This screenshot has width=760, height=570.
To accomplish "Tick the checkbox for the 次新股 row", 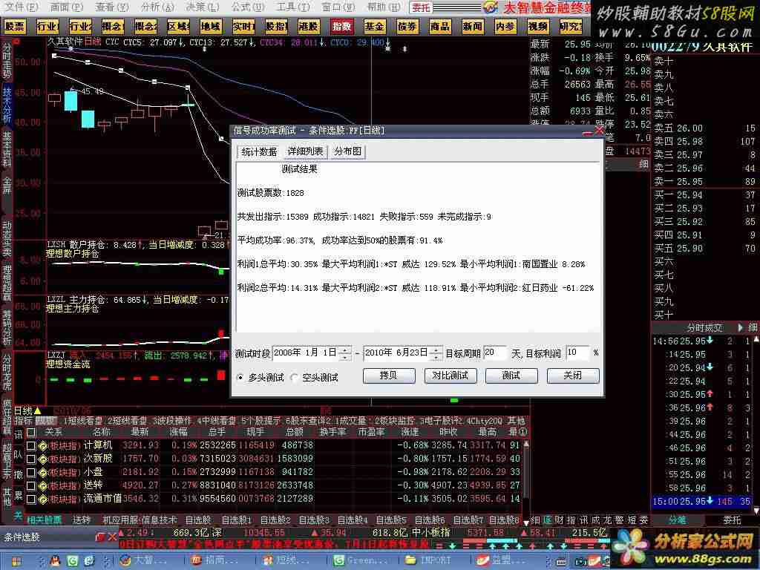I will coord(31,459).
